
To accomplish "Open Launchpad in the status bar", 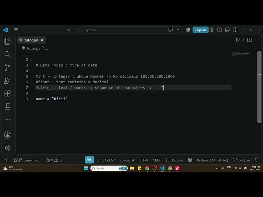I will click(x=27, y=160).
